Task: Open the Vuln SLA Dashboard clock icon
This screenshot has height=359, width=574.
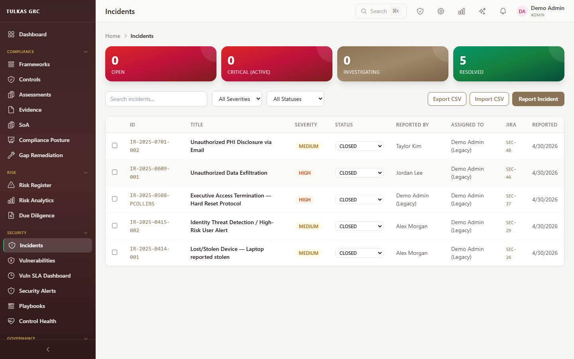Action: pos(11,276)
